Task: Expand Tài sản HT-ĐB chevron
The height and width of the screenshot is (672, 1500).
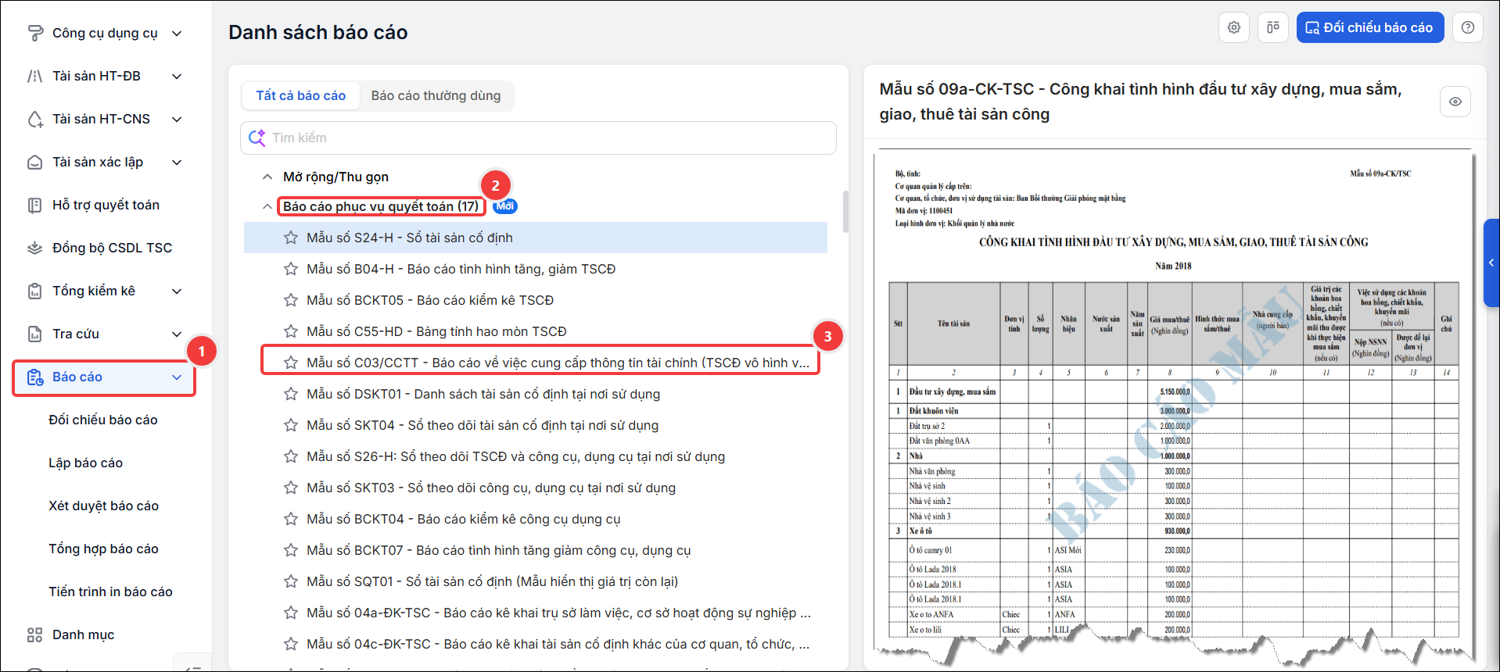Action: [x=177, y=76]
